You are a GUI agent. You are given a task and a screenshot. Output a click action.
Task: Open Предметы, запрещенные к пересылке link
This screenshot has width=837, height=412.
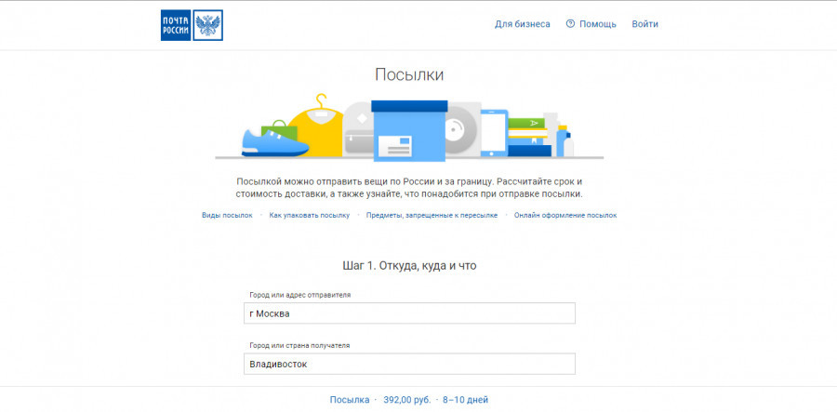click(x=432, y=215)
